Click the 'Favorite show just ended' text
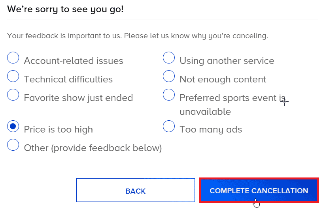The image size is (325, 211). tap(78, 98)
